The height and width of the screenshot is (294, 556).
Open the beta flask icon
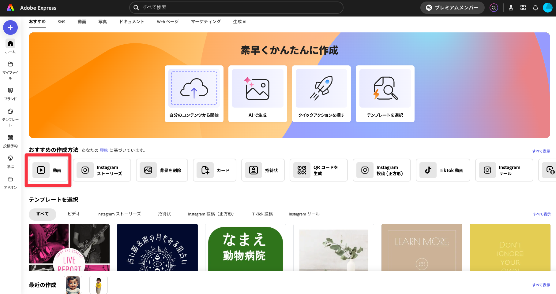tap(511, 8)
